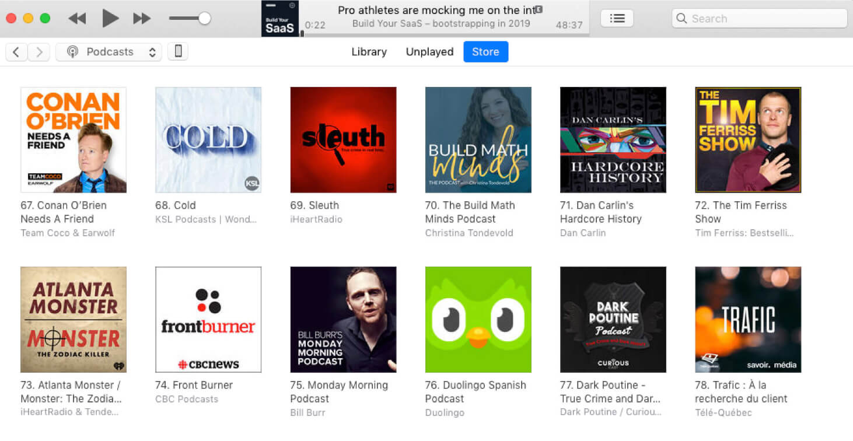Open the Up Next list icon
The image size is (853, 441).
coord(617,19)
